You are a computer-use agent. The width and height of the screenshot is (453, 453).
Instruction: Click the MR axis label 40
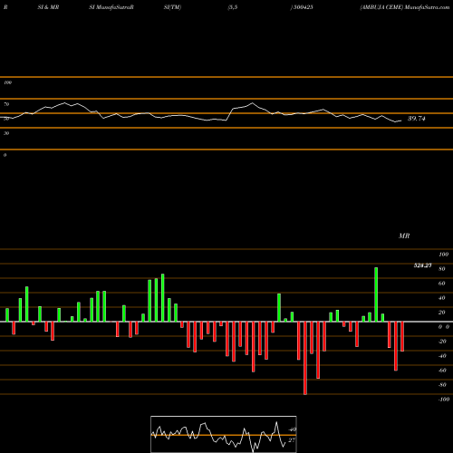click(442, 298)
